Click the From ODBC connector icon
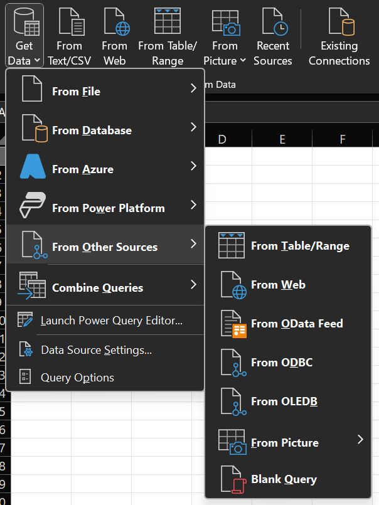The image size is (379, 505). pos(233,363)
